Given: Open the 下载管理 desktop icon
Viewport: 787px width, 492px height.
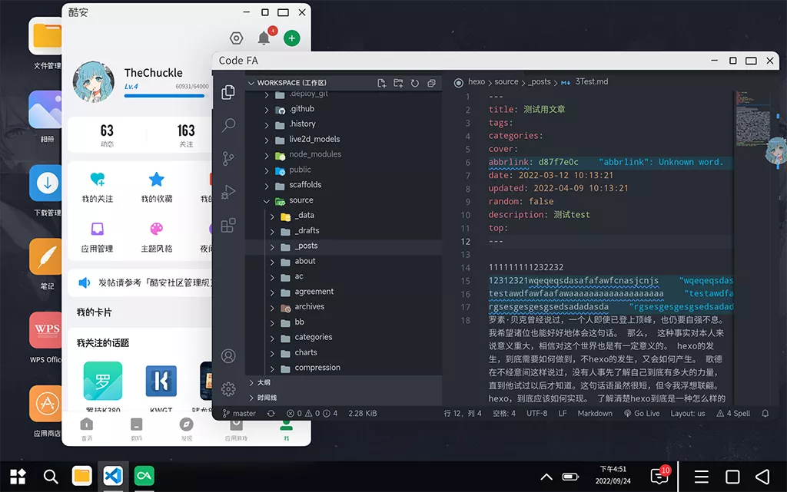Looking at the screenshot, I should point(45,190).
